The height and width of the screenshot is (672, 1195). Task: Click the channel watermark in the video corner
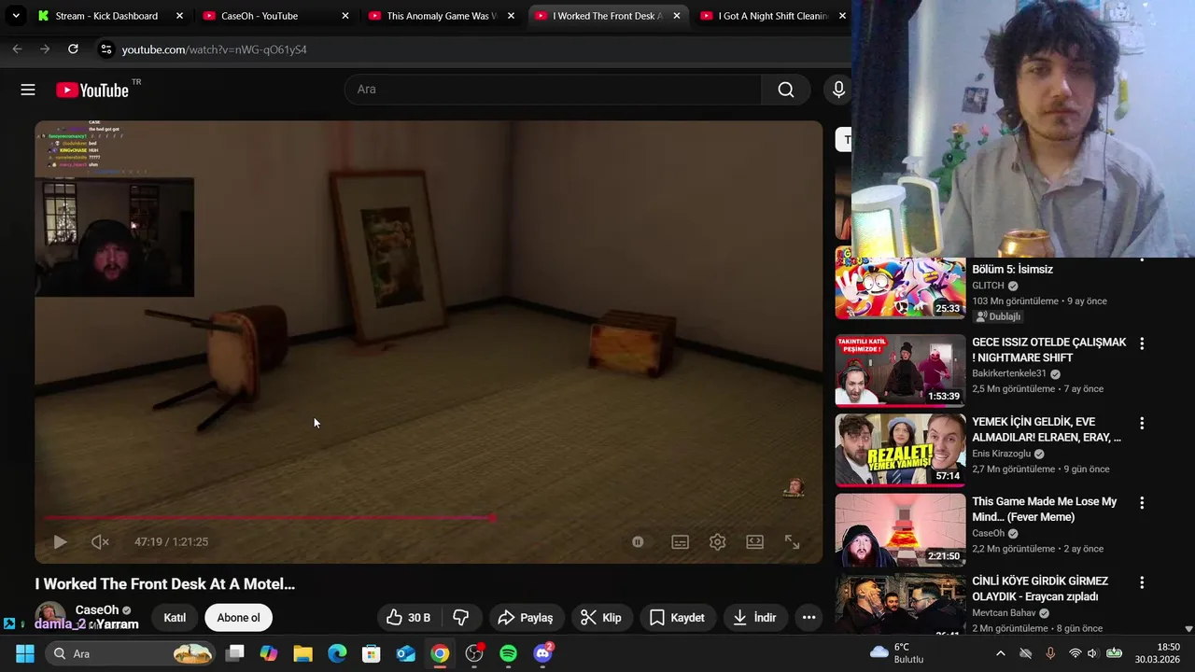[794, 487]
